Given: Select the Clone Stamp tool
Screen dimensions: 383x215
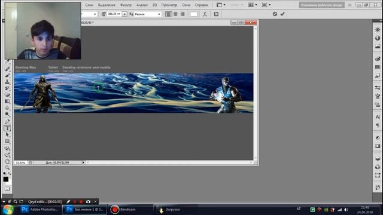Looking at the screenshot, I should coord(7,82).
